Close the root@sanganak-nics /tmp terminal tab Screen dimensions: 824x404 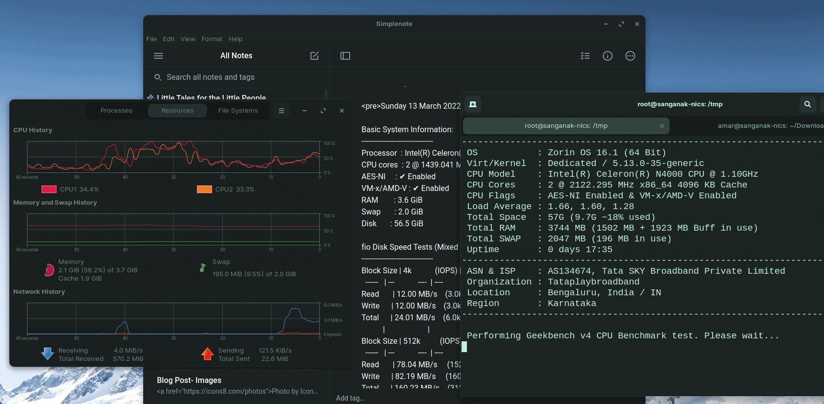[662, 126]
